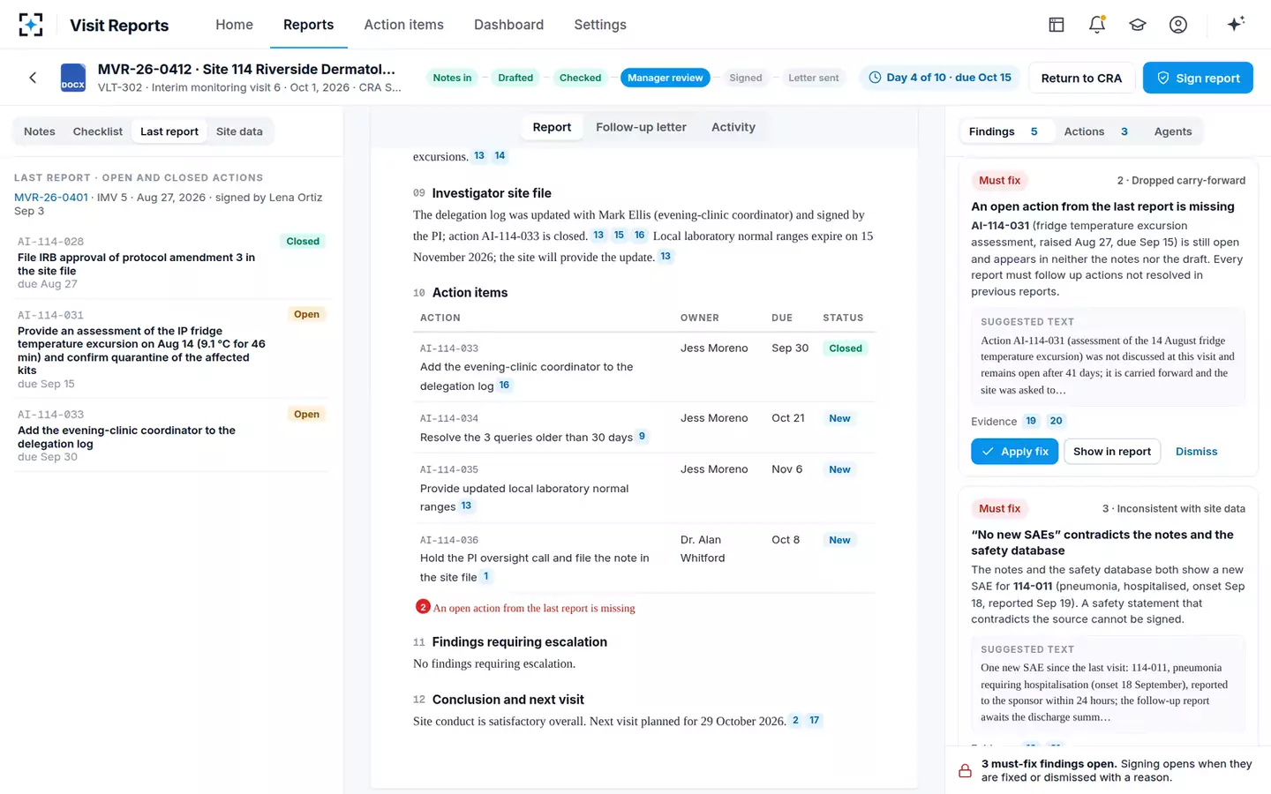Switch to the Action items nav tab

(404, 25)
